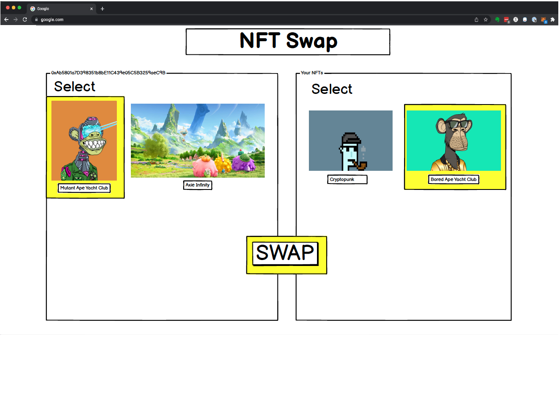Click the Google favicon on the tab
Viewport: 560px width, 393px height.
tap(33, 8)
